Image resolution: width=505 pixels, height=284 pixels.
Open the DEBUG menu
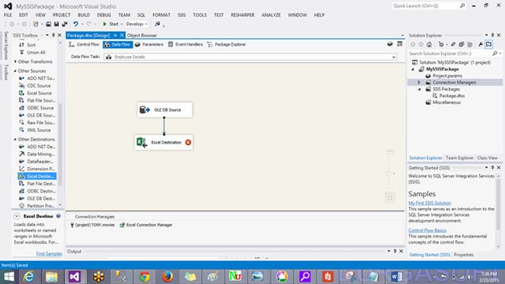pos(104,15)
